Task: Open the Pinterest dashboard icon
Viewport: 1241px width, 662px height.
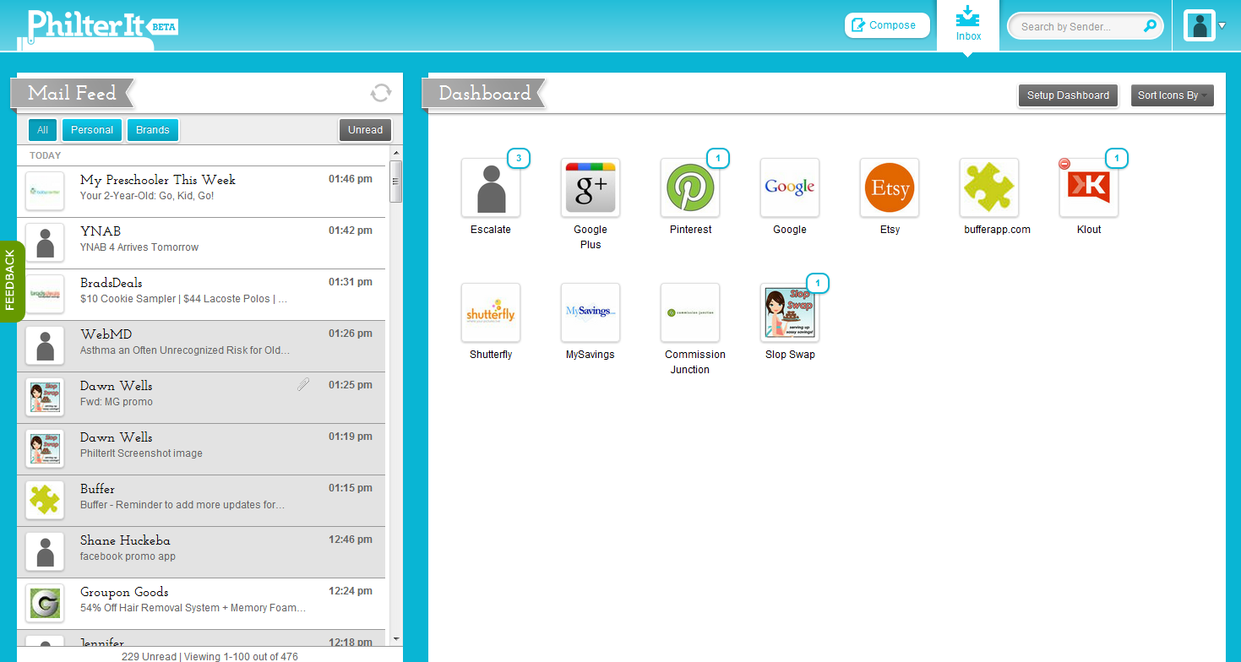Action: pos(690,187)
